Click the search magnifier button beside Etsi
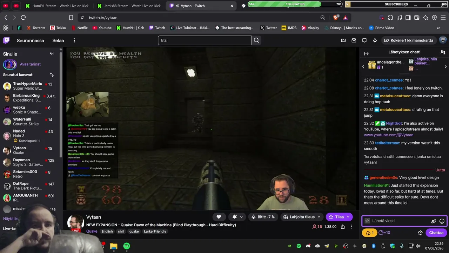 [x=256, y=40]
